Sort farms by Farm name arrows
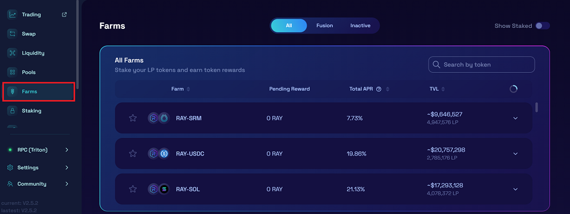Screen dimensions: 570x214 (188, 89)
